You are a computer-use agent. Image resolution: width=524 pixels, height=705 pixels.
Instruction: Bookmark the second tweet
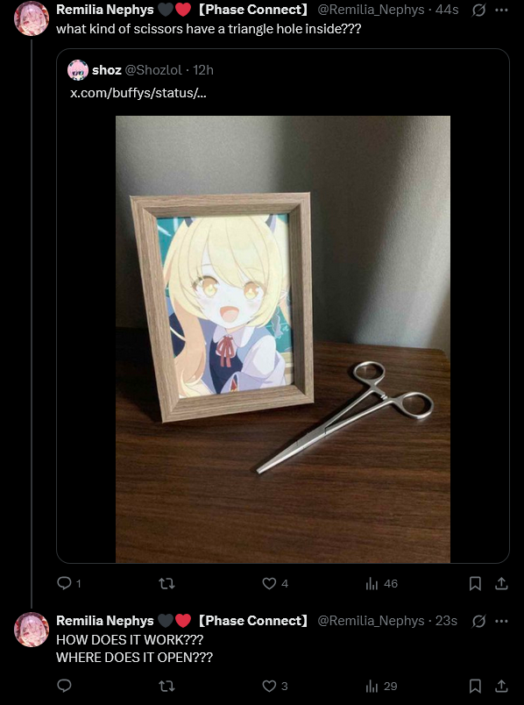coord(475,686)
